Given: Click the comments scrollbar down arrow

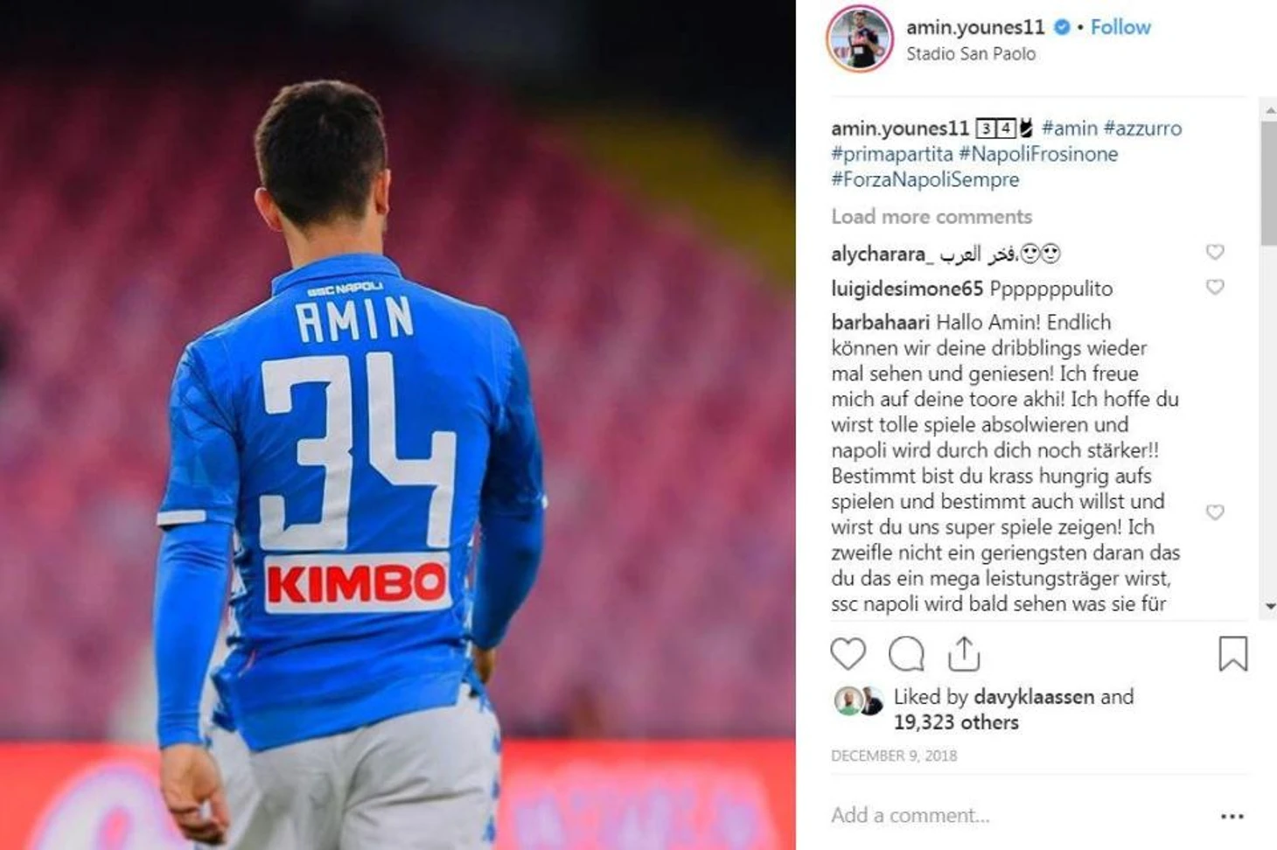Looking at the screenshot, I should coord(1269,606).
